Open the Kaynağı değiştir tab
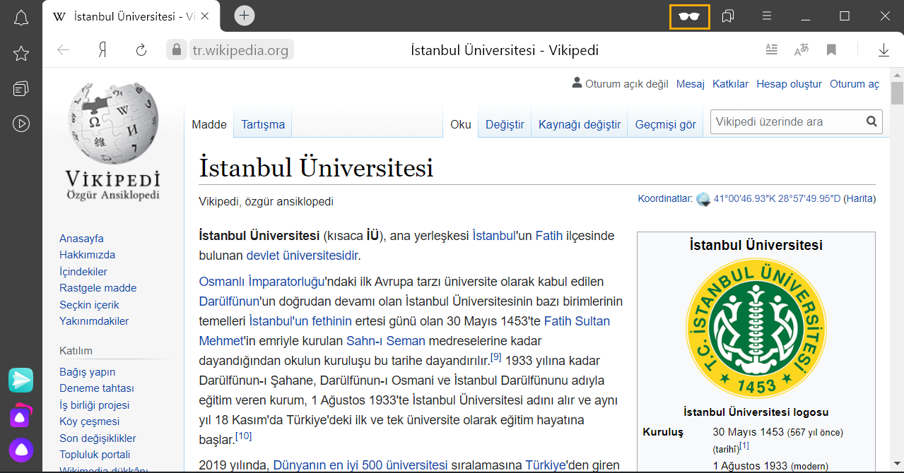The height and width of the screenshot is (473, 904). [x=580, y=124]
